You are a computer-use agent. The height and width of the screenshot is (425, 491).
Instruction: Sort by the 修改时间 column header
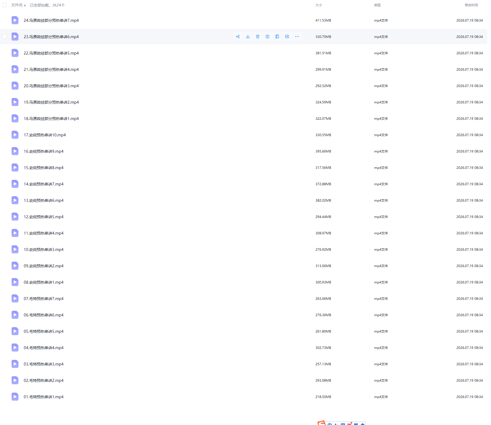(471, 5)
